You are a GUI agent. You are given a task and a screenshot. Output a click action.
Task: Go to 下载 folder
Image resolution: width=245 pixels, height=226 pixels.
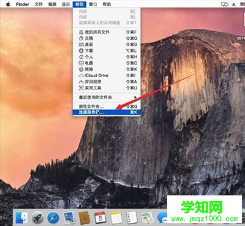click(107, 51)
